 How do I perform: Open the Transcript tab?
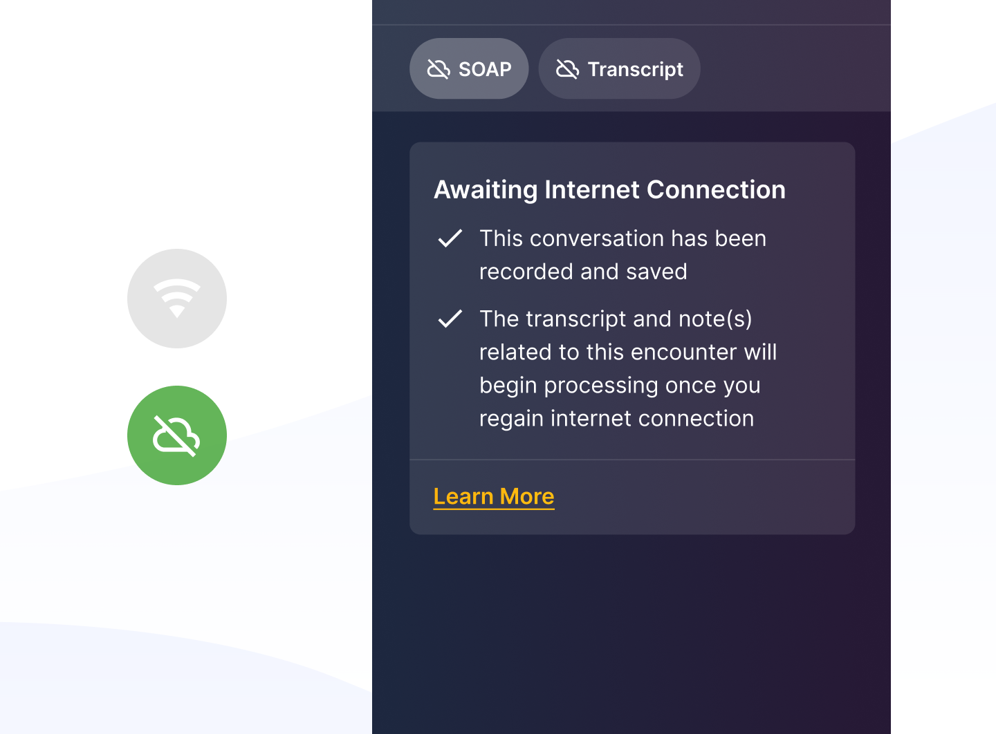coord(620,69)
